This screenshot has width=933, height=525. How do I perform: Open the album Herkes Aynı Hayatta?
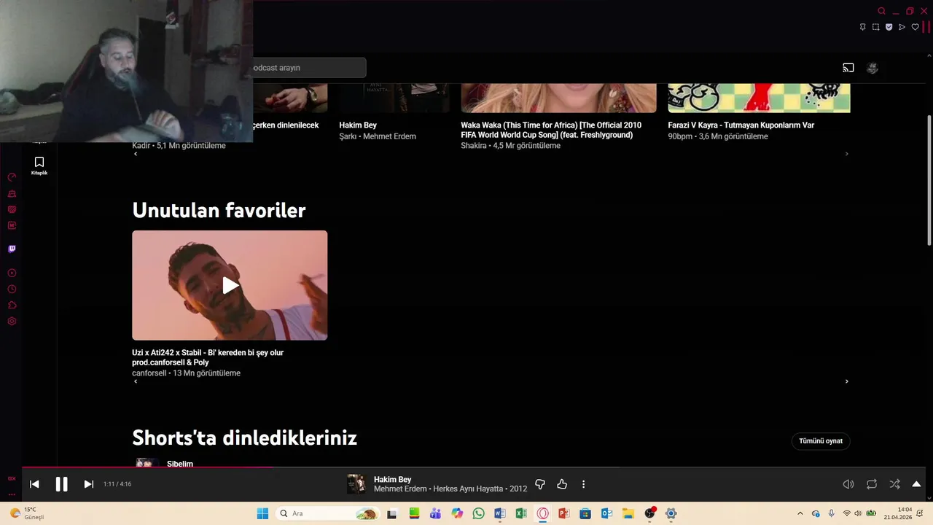tap(468, 489)
